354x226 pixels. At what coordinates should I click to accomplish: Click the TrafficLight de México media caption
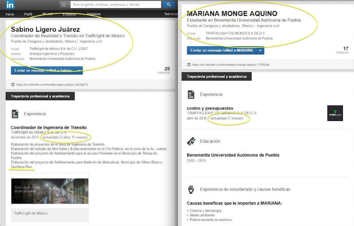pos(31,213)
